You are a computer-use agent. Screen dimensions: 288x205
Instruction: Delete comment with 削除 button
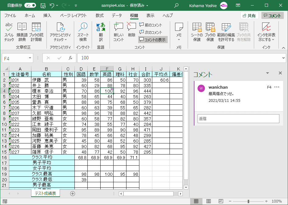(x=132, y=30)
